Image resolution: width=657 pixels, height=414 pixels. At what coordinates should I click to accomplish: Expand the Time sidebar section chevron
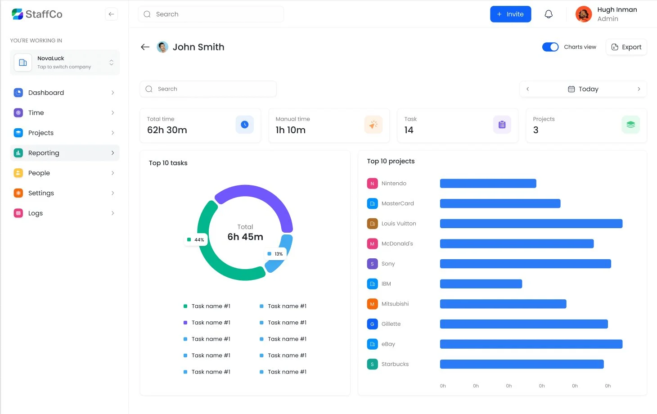tap(112, 112)
